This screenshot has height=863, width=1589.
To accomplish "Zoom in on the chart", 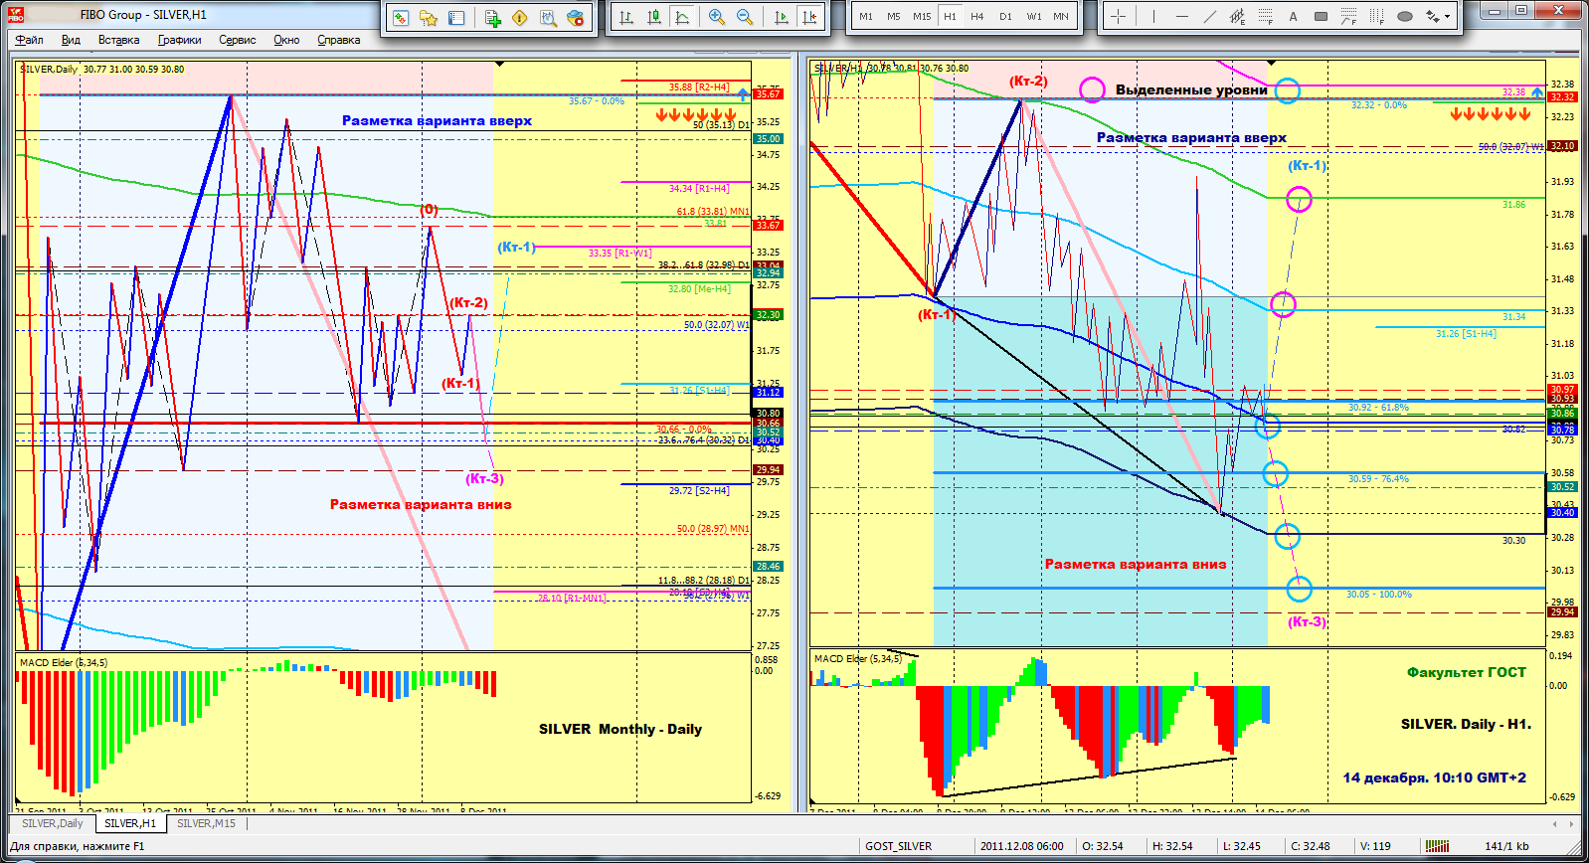I will tap(717, 17).
